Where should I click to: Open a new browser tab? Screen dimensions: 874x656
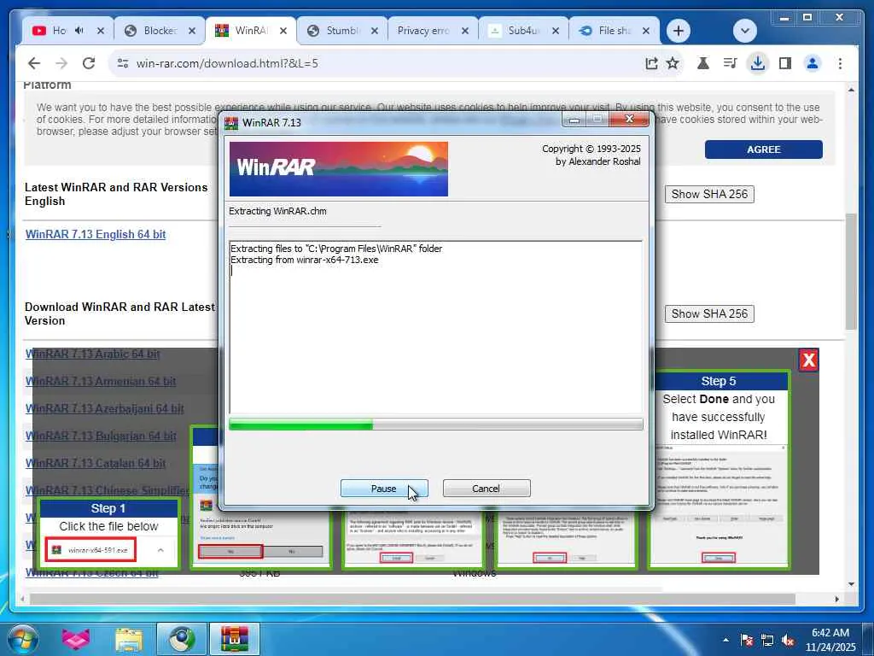tap(678, 31)
